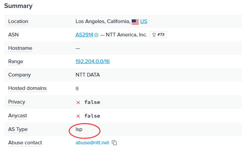Click the #73 ranking badge
Viewport: 242px width, 153px height.
coord(158,34)
